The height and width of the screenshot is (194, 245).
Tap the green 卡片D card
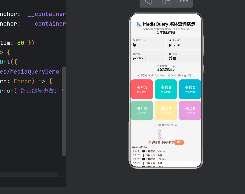(x=142, y=111)
